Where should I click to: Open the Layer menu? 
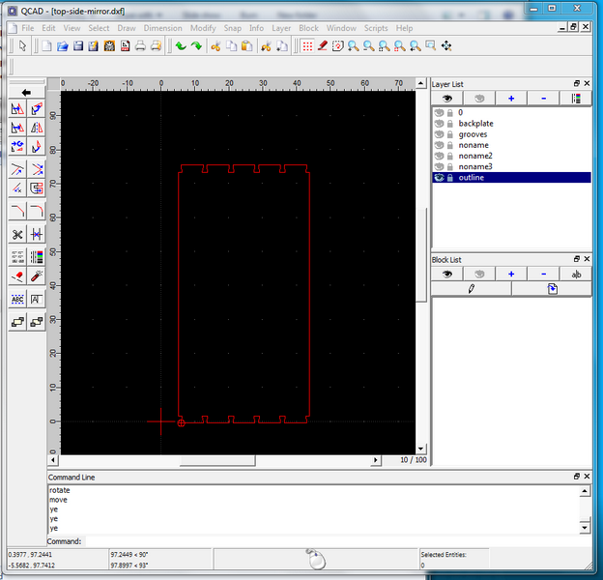(281, 28)
